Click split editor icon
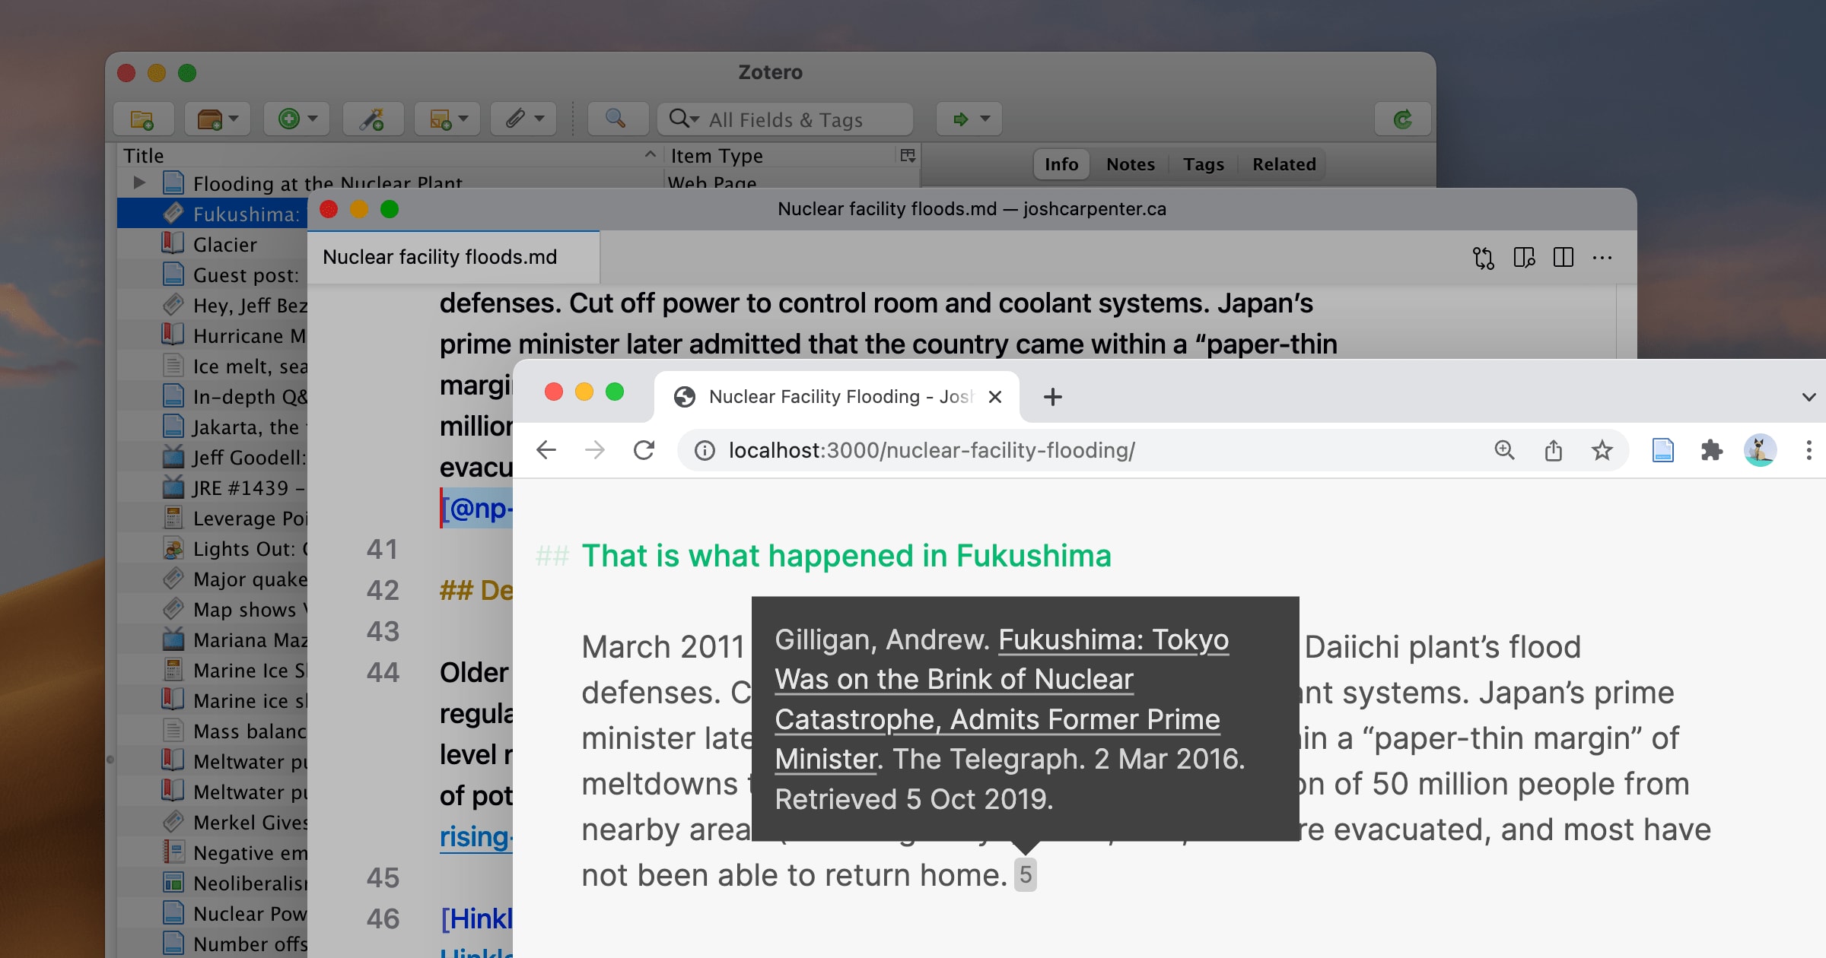The width and height of the screenshot is (1826, 958). coord(1564,258)
